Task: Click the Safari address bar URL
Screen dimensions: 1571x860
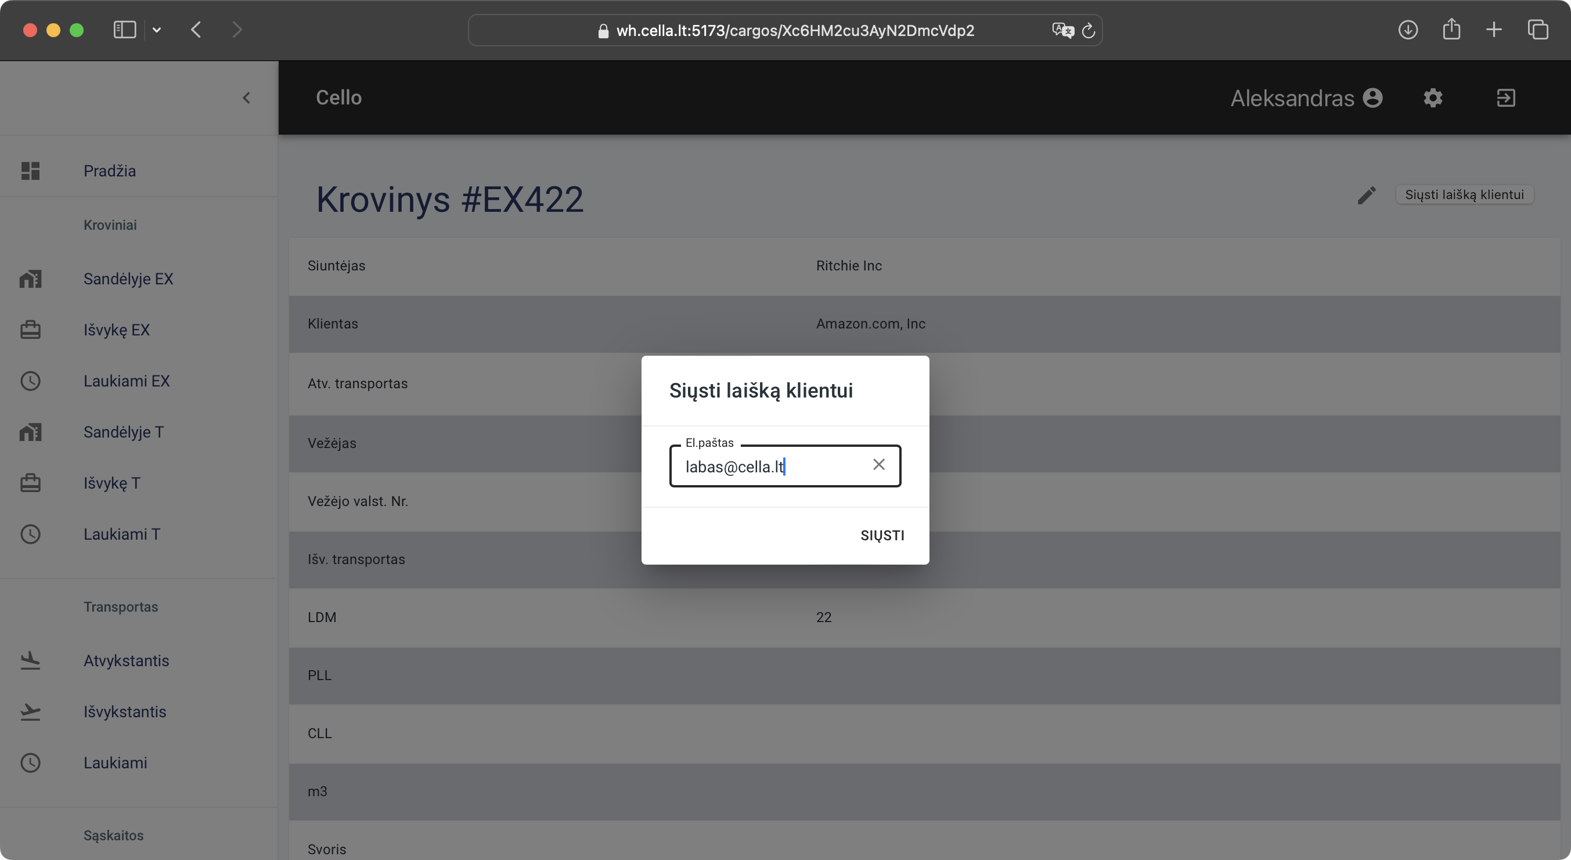Action: click(x=795, y=31)
